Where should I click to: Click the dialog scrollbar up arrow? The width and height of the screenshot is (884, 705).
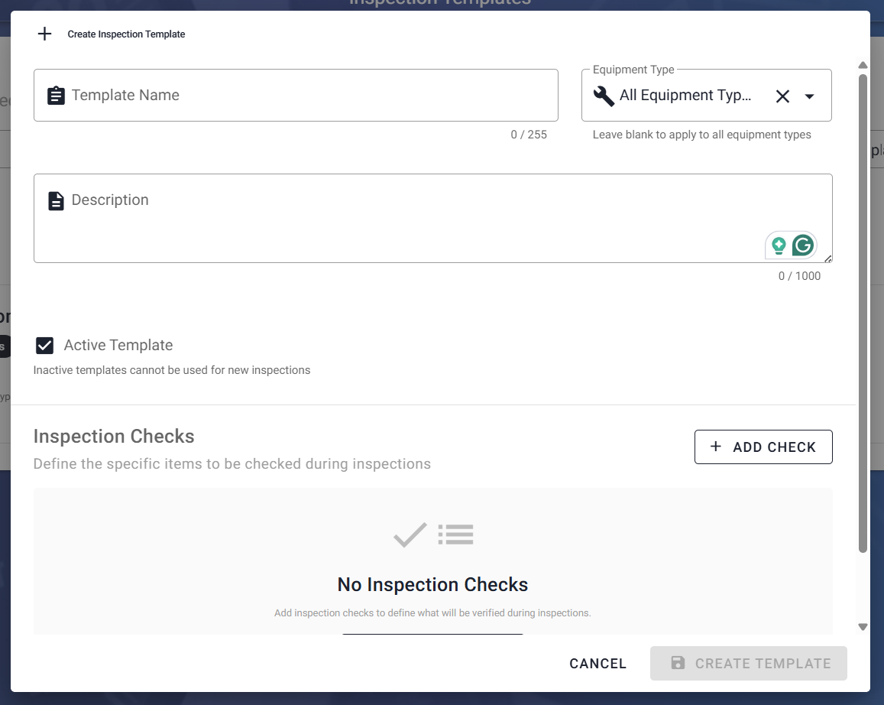[x=863, y=66]
